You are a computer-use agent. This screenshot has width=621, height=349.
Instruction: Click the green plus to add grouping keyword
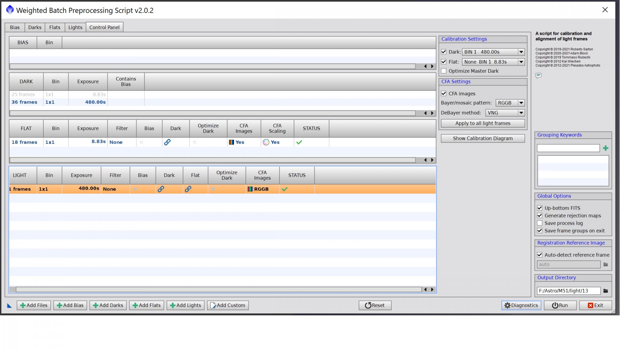(x=605, y=148)
